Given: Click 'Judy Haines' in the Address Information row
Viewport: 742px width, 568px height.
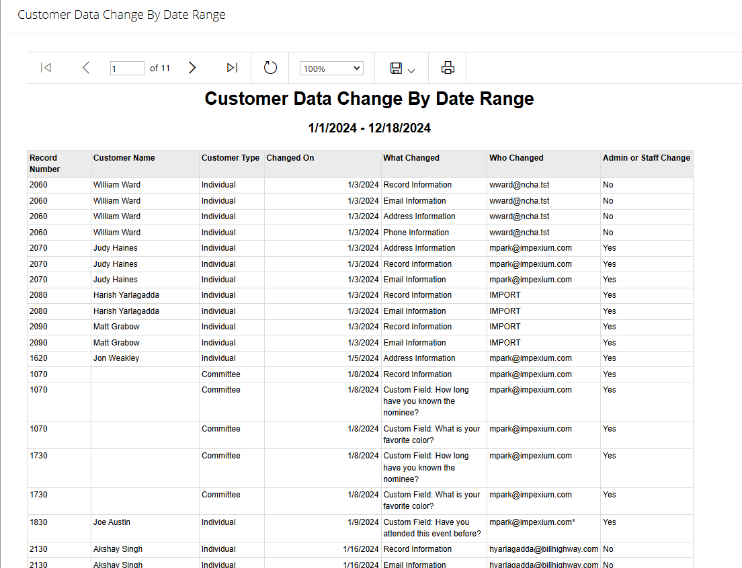Looking at the screenshot, I should 116,248.
